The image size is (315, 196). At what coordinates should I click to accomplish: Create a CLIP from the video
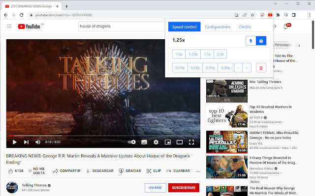pos(154,171)
